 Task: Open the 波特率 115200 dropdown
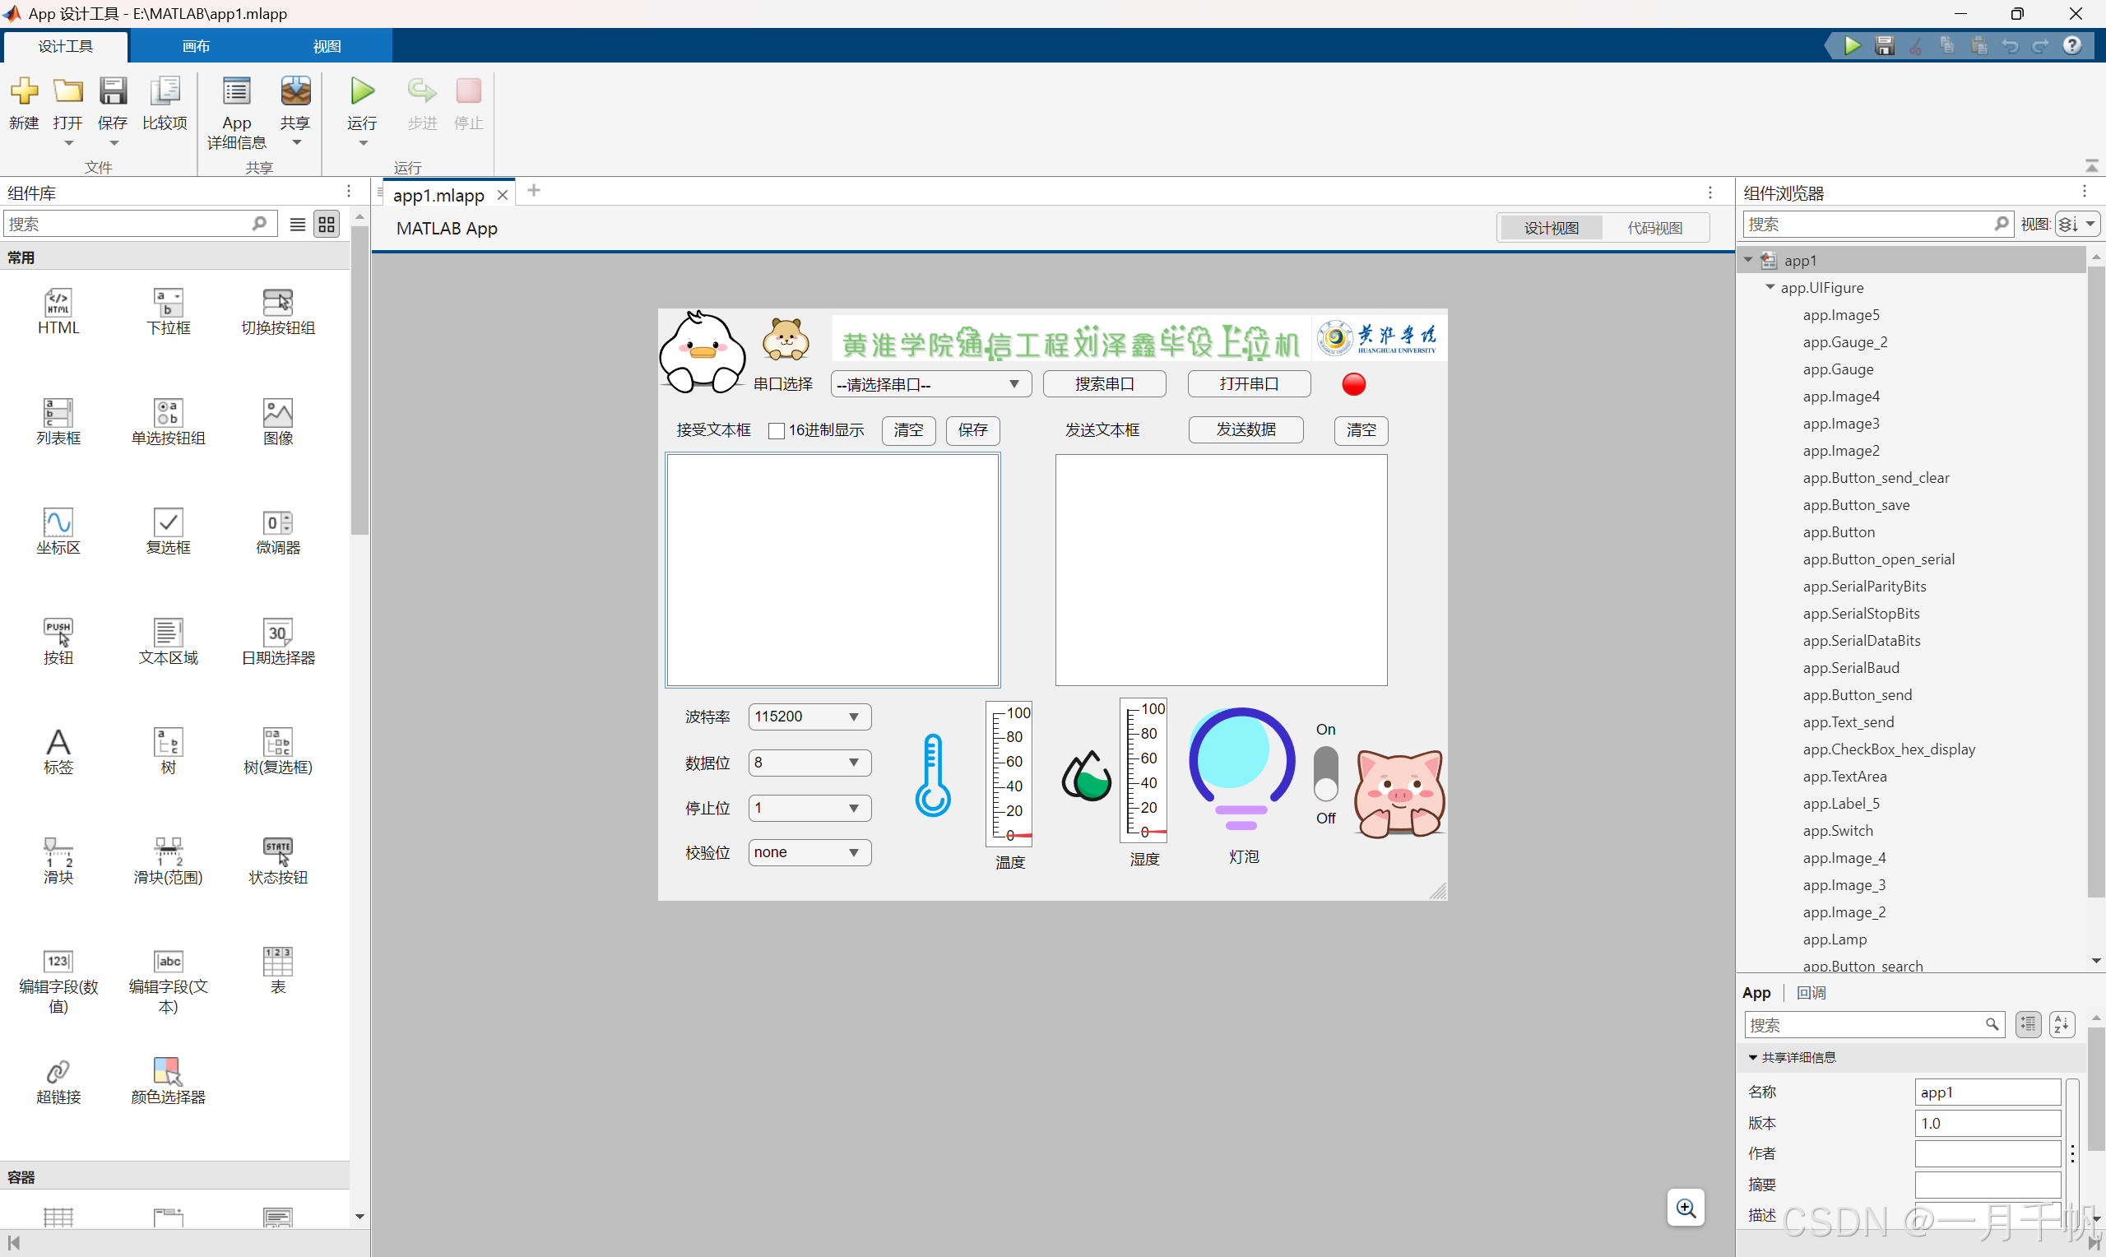809,717
